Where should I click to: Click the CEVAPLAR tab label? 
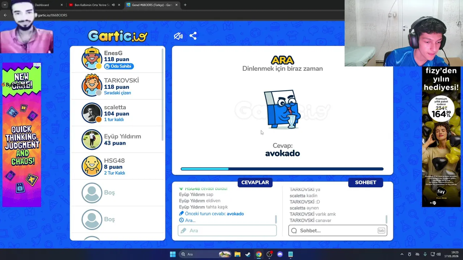click(x=255, y=182)
